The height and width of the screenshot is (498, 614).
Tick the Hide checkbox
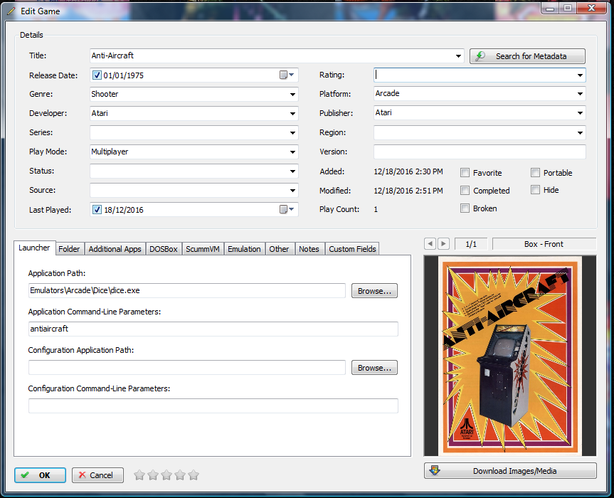coord(535,190)
